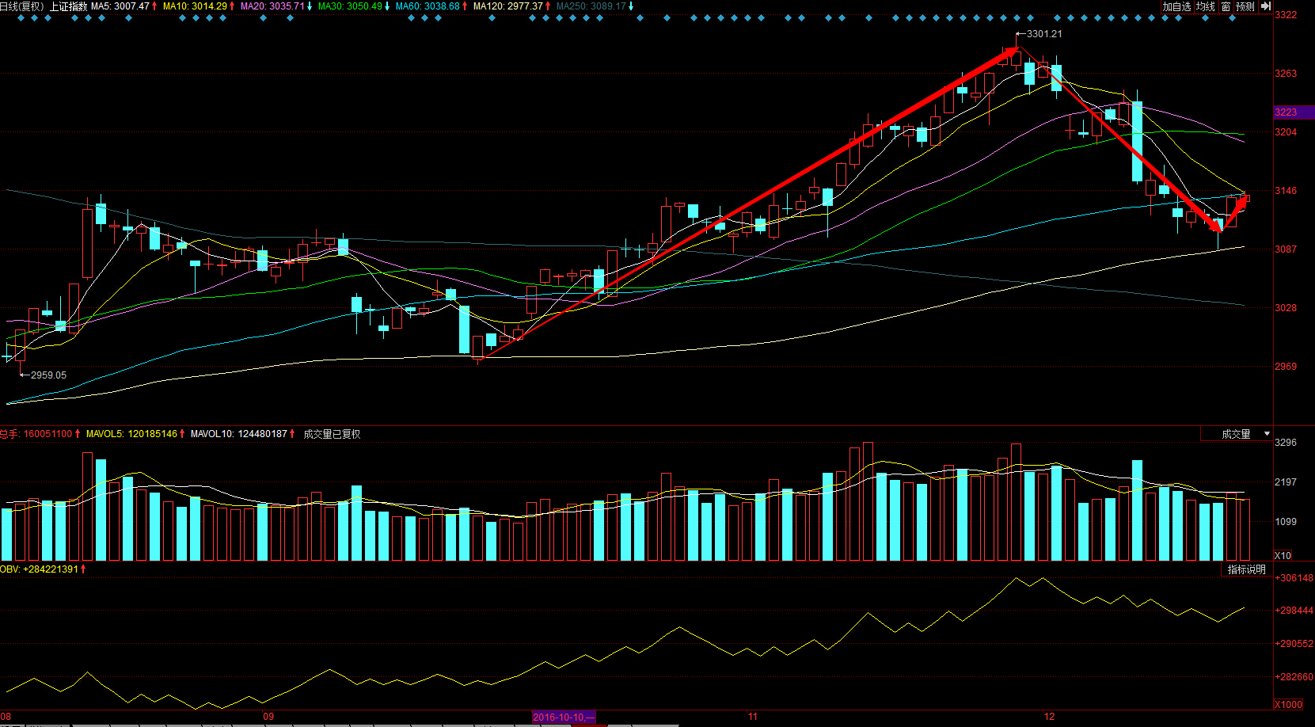The image size is (1315, 727).
Task: Open the 均线 moving average settings
Action: click(1205, 6)
